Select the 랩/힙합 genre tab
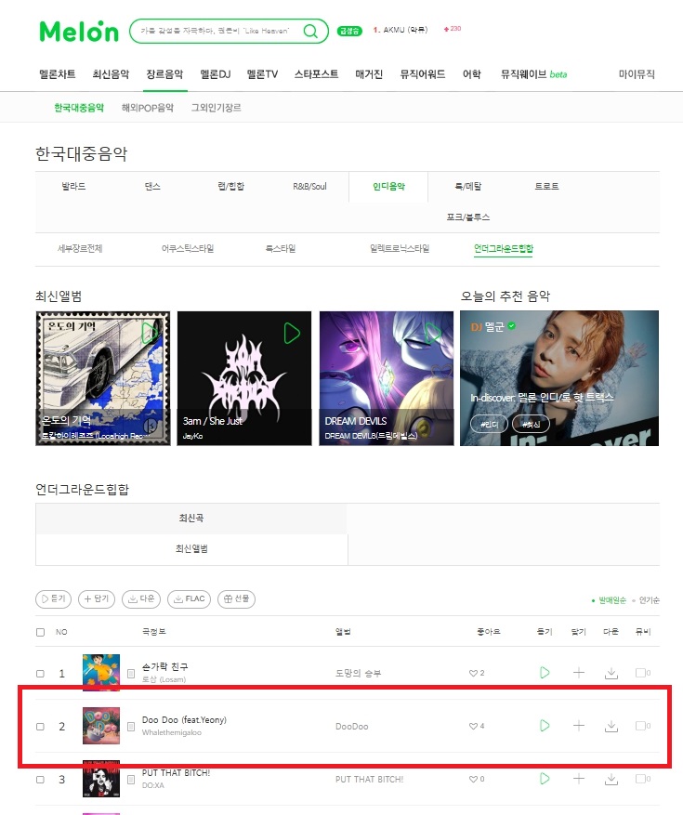683x815 pixels. pos(230,186)
